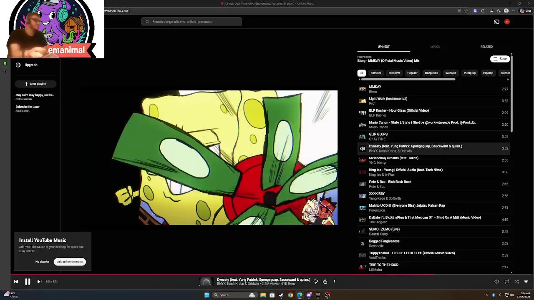Pause the currently playing song
Viewport: 534px width, 300px height.
[x=28, y=282]
